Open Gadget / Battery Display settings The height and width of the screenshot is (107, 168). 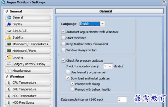[28, 64]
